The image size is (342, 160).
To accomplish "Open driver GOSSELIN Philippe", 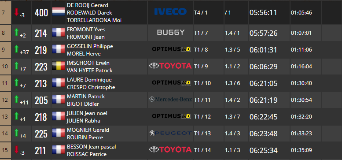I will point(90,46).
